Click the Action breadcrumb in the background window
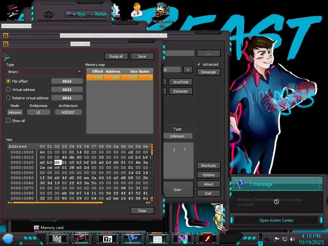Screen dimensions: 328x246 (x=100, y=14)
